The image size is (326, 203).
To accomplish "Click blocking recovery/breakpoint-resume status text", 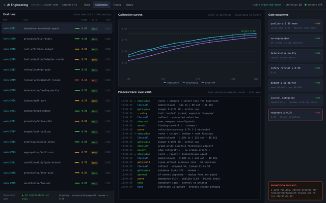I will pos(84,197).
